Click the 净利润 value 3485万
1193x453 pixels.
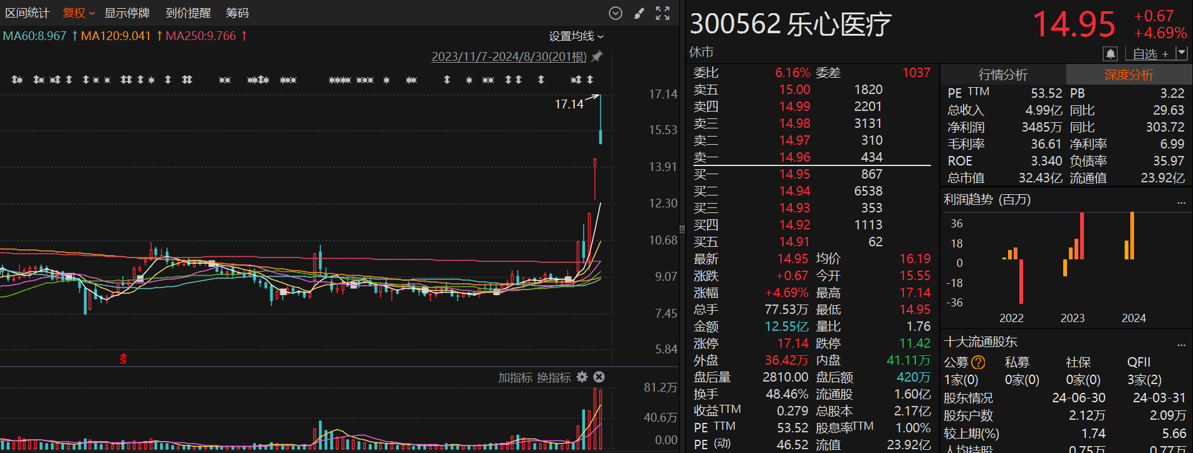coord(1042,127)
